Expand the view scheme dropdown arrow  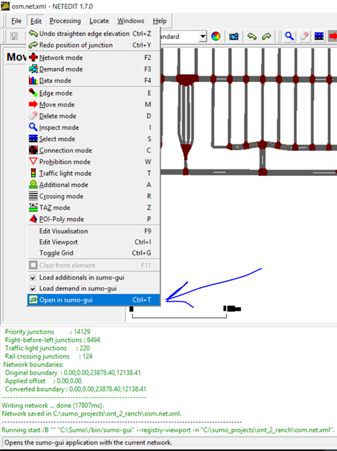[203, 37]
